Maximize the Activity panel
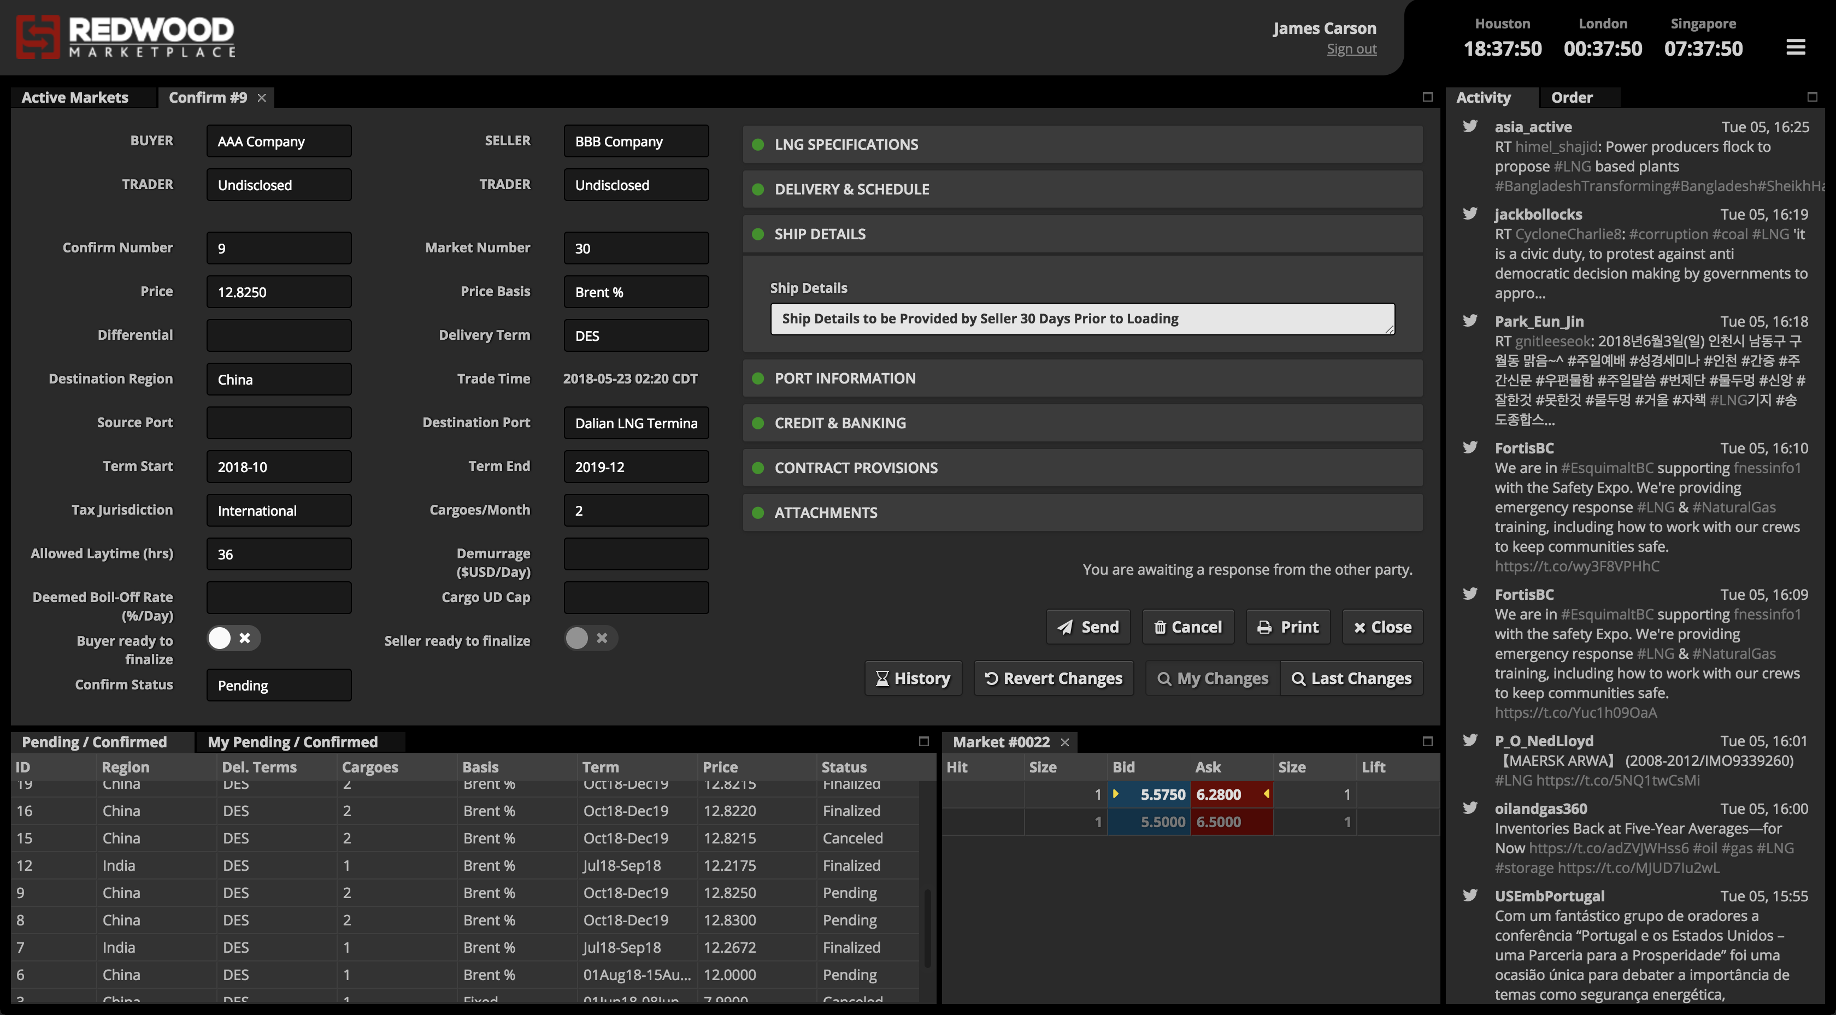The image size is (1836, 1015). click(1812, 97)
